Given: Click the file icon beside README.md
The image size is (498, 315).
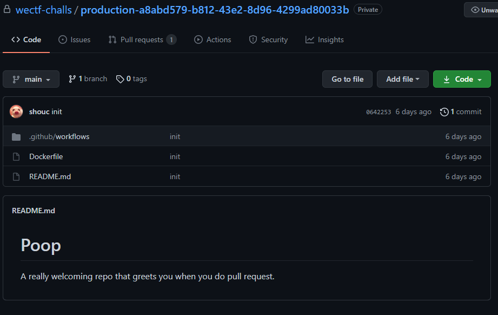Looking at the screenshot, I should (16, 177).
